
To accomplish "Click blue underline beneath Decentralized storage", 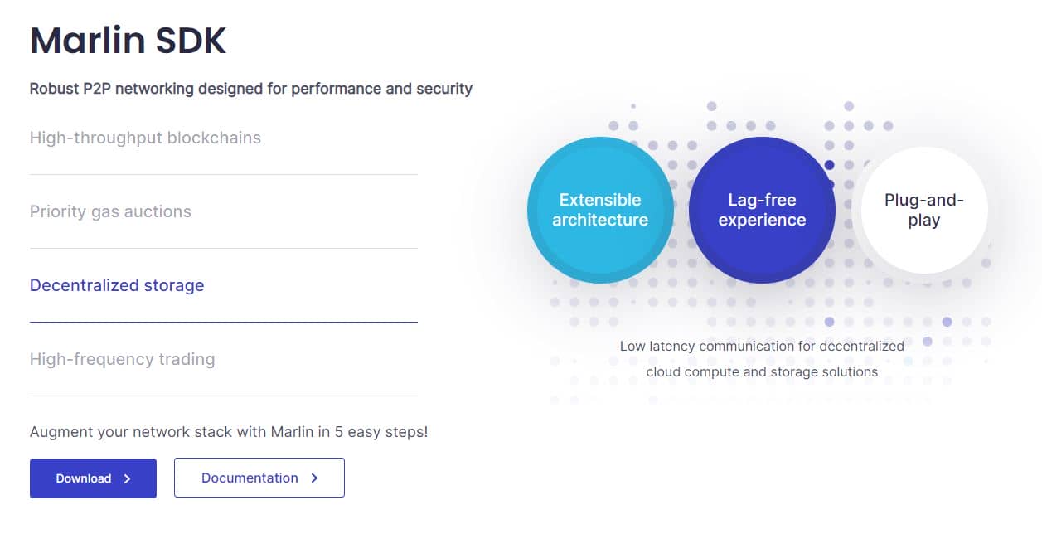I will (224, 322).
